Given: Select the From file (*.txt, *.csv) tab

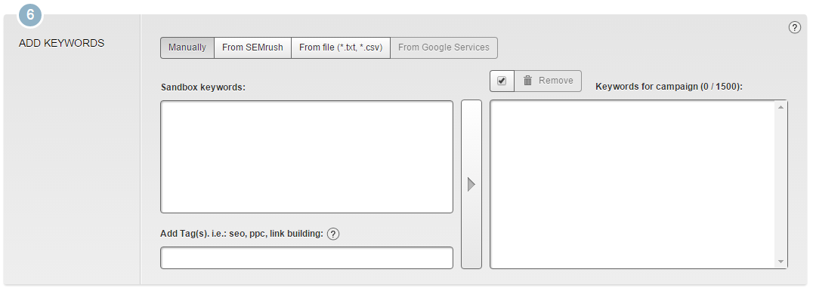Looking at the screenshot, I should coord(341,47).
